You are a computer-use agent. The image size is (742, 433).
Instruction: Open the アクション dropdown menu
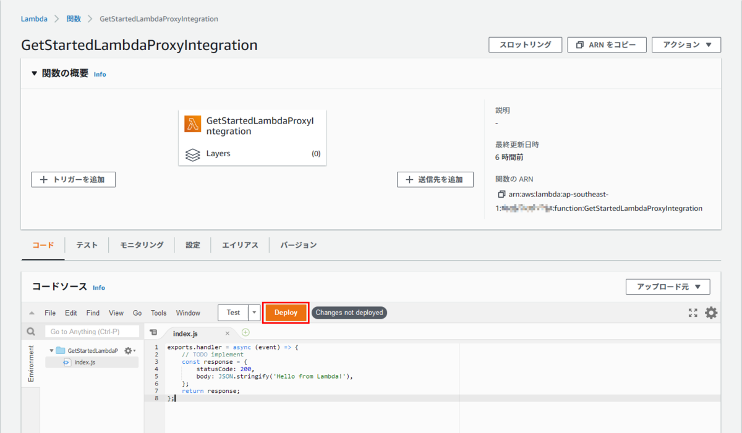point(686,45)
